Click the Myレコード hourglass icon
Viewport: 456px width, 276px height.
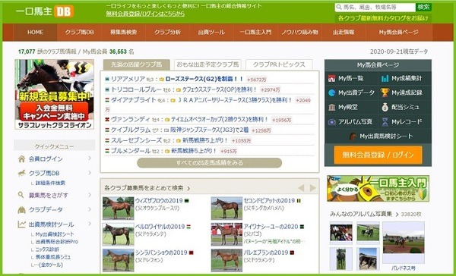pyautogui.click(x=385, y=121)
